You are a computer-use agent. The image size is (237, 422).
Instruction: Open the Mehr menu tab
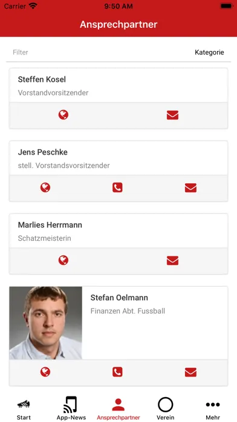(213, 410)
